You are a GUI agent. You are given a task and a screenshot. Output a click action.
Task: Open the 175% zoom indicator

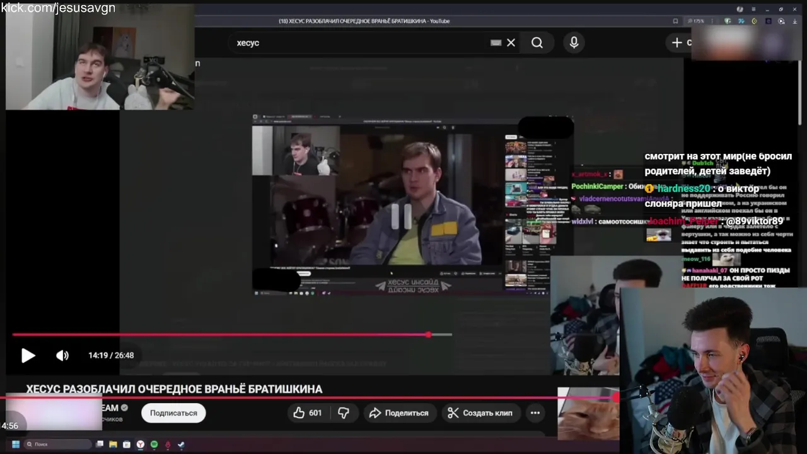point(695,21)
